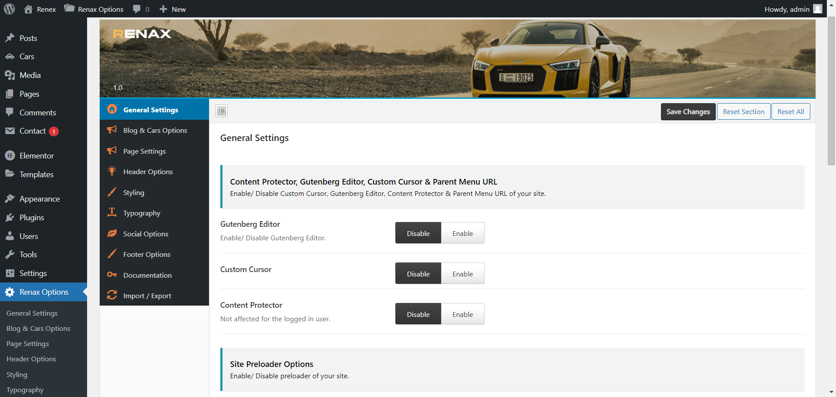
Task: Click the Settings sliders icon
Action: point(10,273)
